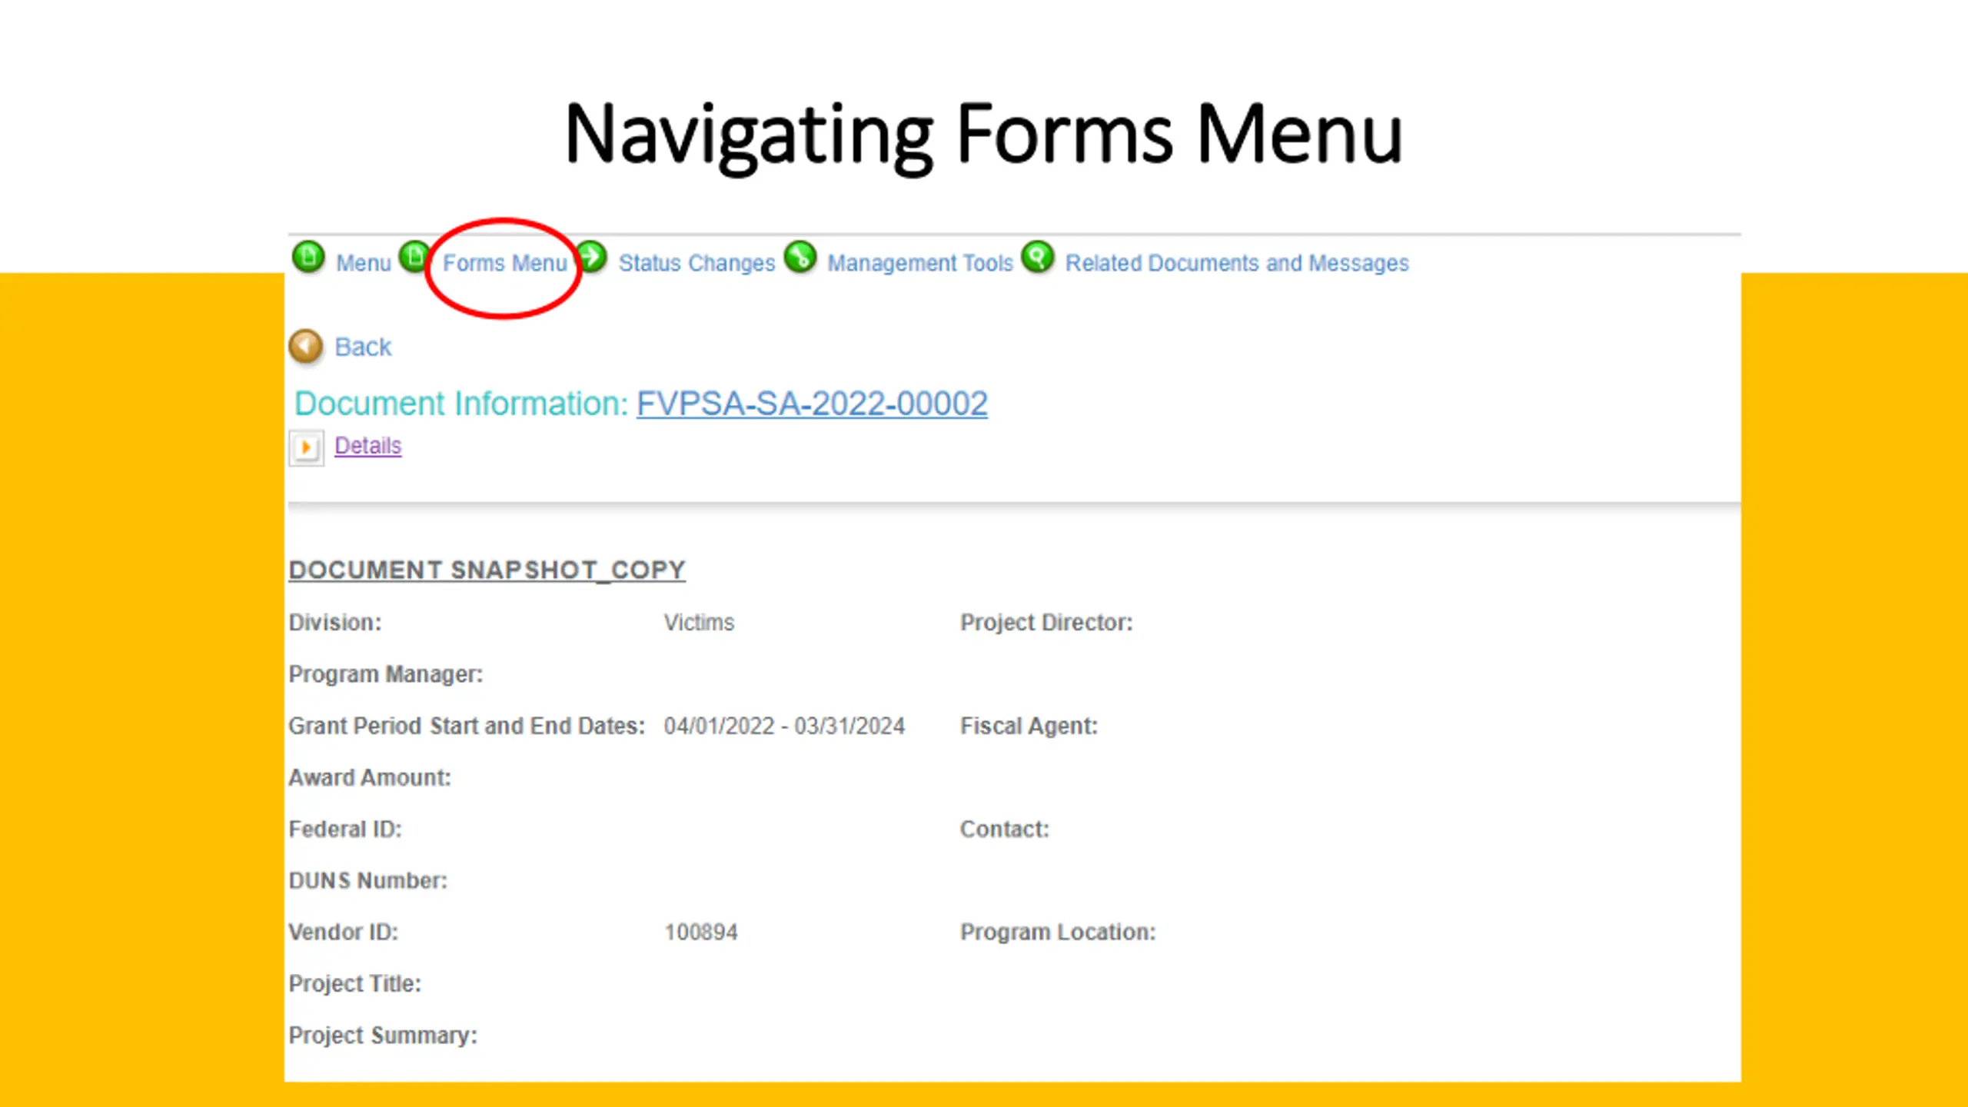Screen dimensions: 1968x1107
Task: Open document FVPSA-SA-2022-00002 link
Action: (812, 404)
